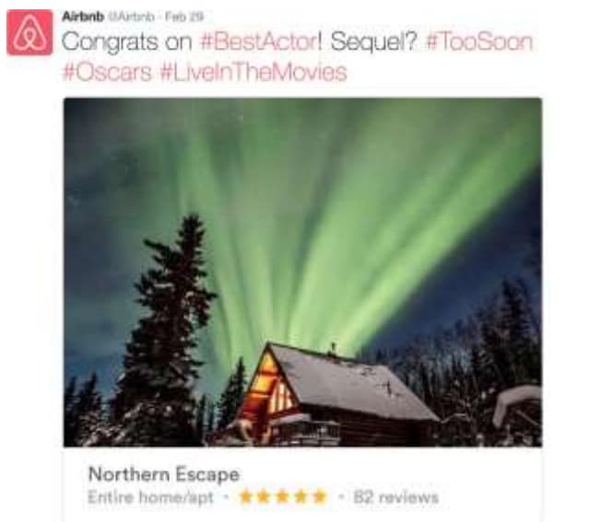This screenshot has width=600, height=522.
Task: Open the tweet's Feb 29 timestamp
Action: (x=183, y=17)
